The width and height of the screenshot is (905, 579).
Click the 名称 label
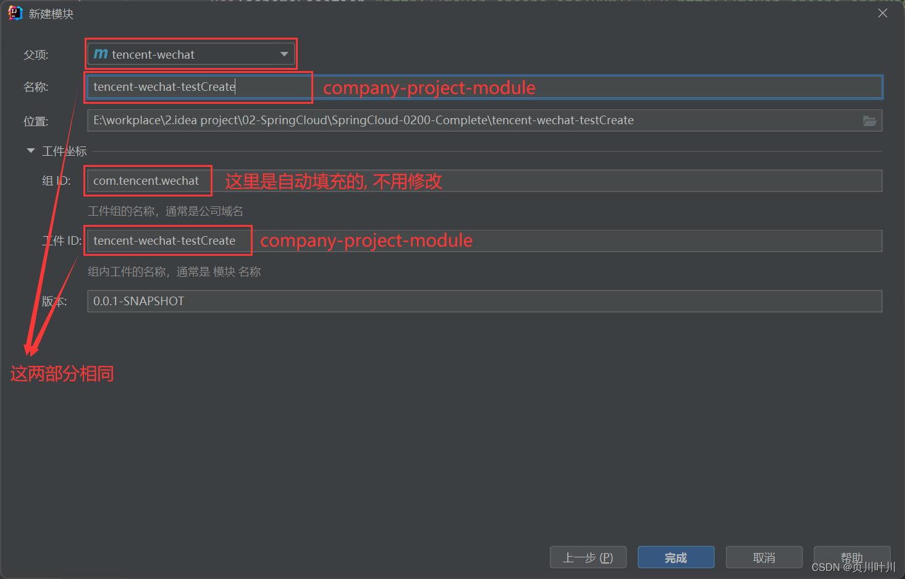tap(36, 87)
